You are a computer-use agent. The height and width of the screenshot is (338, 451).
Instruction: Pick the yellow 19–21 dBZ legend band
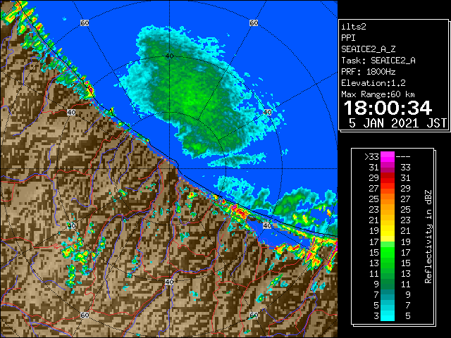point(388,231)
